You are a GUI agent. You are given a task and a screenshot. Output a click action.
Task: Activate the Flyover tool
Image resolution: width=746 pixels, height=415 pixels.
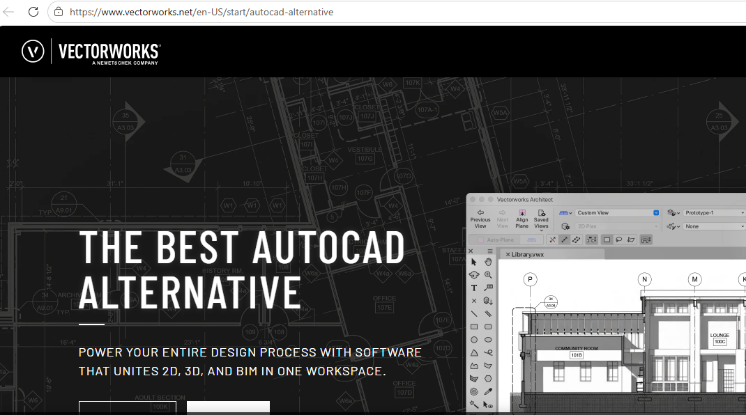click(474, 275)
